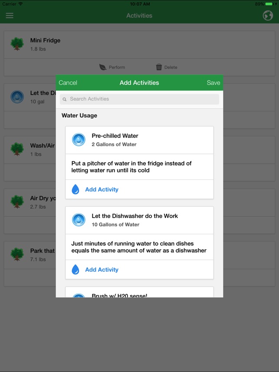279x372 pixels.
Task: Tap the Pre-chilled Water badge icon
Action: pos(79,140)
